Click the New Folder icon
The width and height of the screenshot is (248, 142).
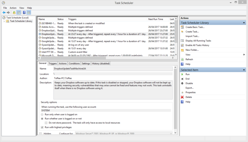182,50
